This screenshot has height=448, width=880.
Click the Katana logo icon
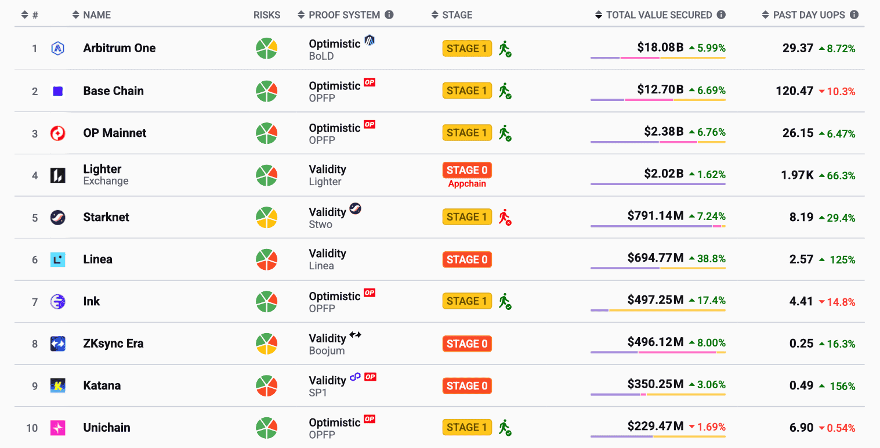(x=57, y=385)
